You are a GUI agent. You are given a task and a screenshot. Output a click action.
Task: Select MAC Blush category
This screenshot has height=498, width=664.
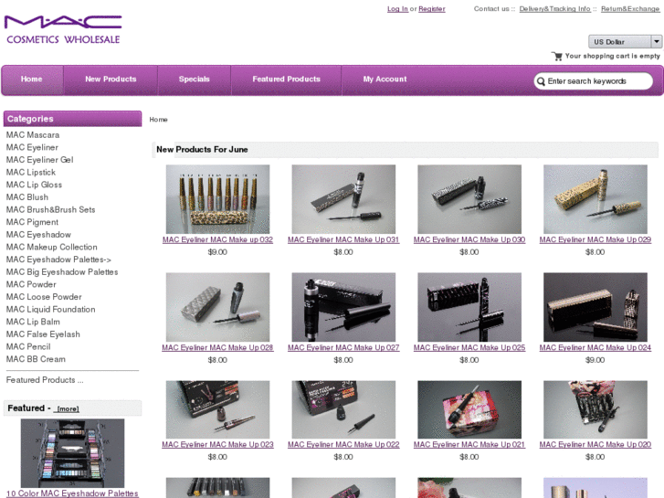pyautogui.click(x=27, y=197)
